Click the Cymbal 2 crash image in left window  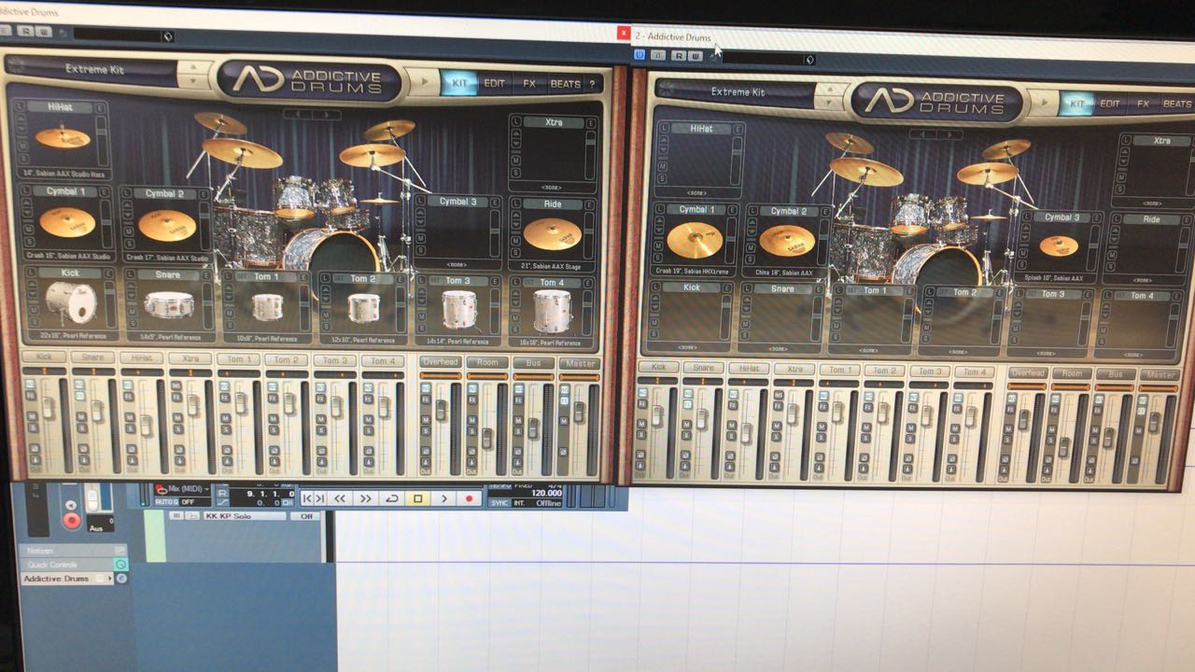coord(167,225)
